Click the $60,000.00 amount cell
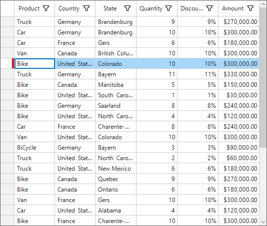 (238, 158)
